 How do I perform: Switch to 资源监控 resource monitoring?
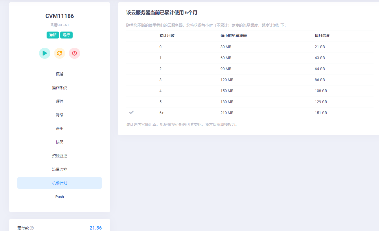coord(60,156)
